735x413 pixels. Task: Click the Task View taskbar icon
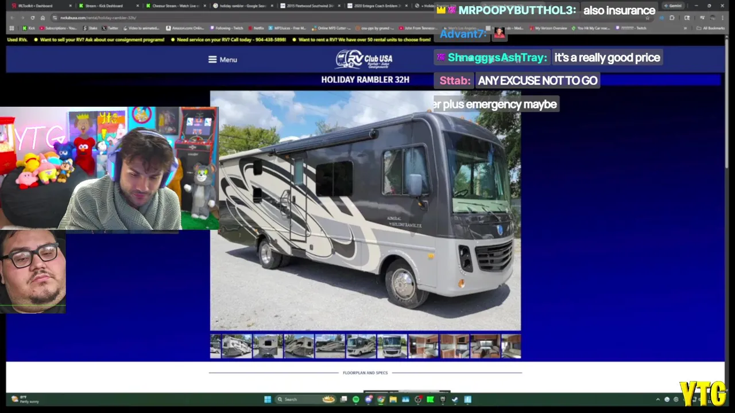(x=343, y=399)
